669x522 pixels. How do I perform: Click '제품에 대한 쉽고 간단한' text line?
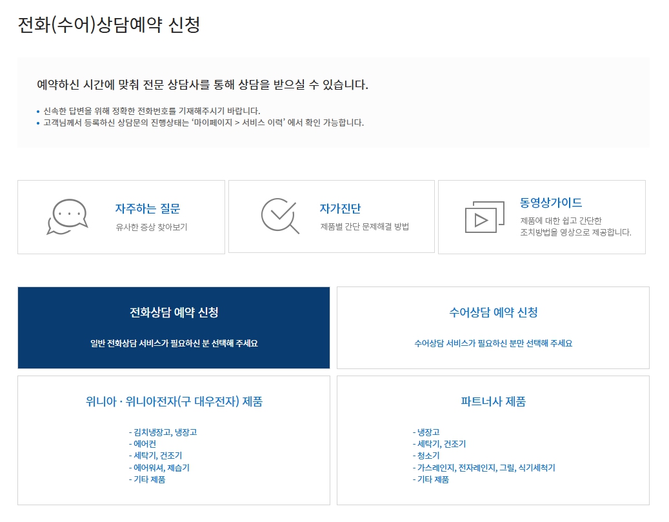[561, 221]
